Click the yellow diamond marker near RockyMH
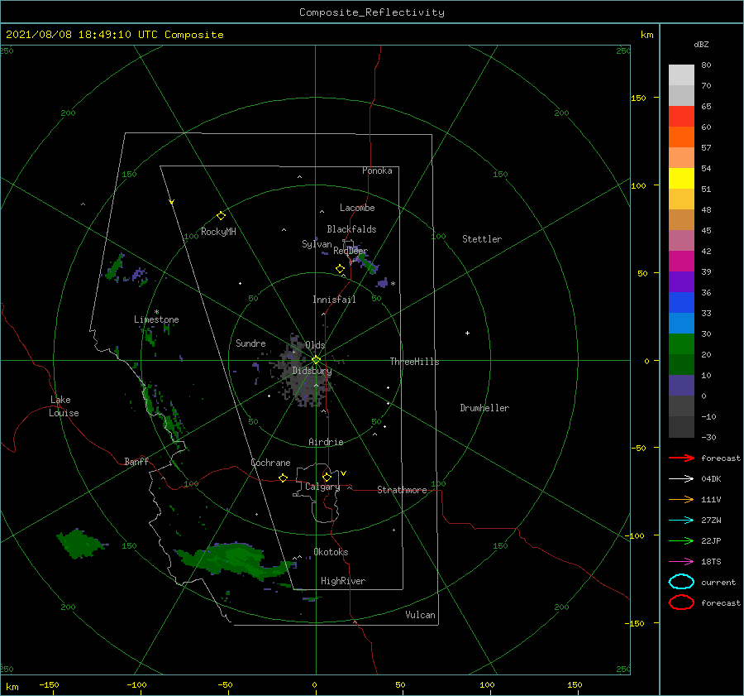 point(221,216)
